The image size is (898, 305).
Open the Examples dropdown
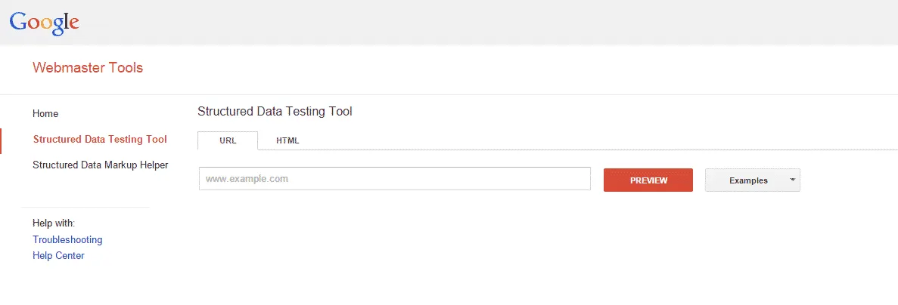tap(748, 180)
